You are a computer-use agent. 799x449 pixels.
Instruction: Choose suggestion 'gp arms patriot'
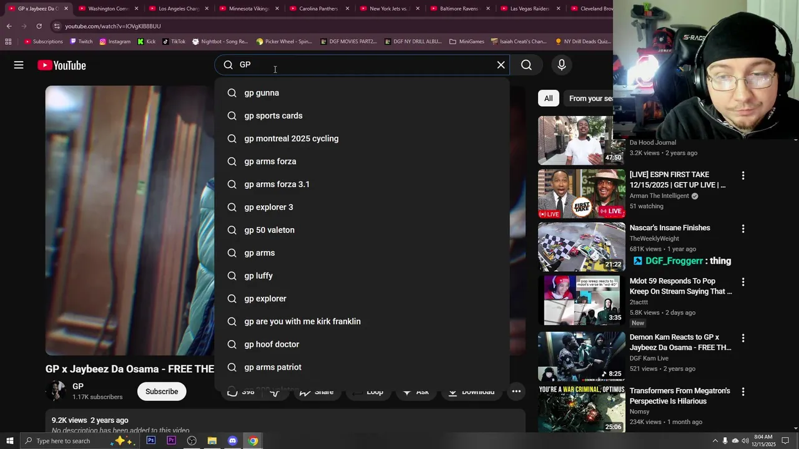[362, 367]
